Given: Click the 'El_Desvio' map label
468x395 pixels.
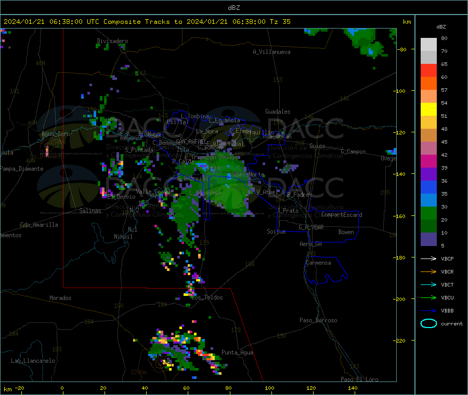Looking at the screenshot, I should pos(121,197).
